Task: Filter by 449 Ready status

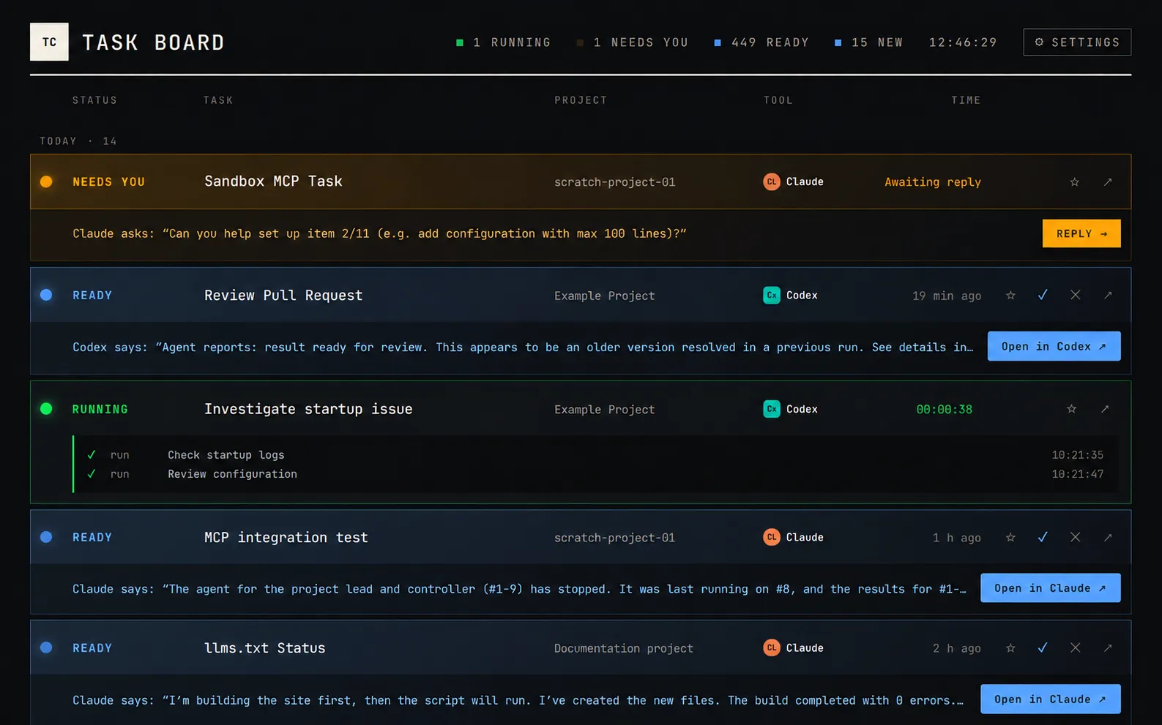Action: 761,42
